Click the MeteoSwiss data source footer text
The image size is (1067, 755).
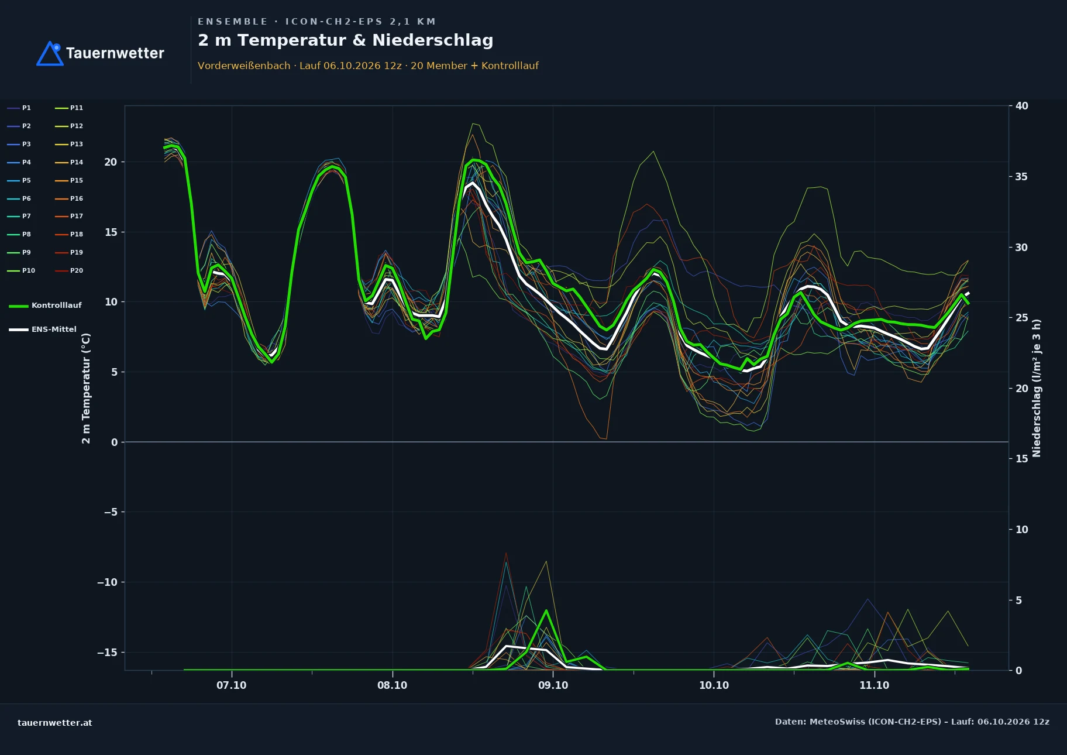pyautogui.click(x=912, y=722)
